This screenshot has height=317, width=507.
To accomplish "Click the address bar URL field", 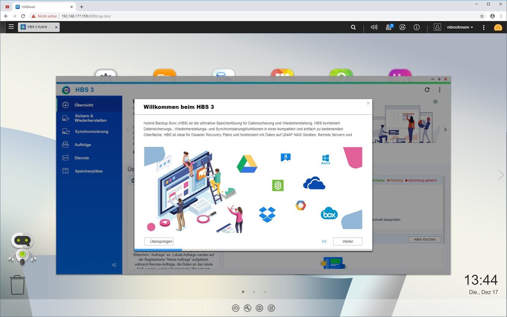I will [x=253, y=16].
